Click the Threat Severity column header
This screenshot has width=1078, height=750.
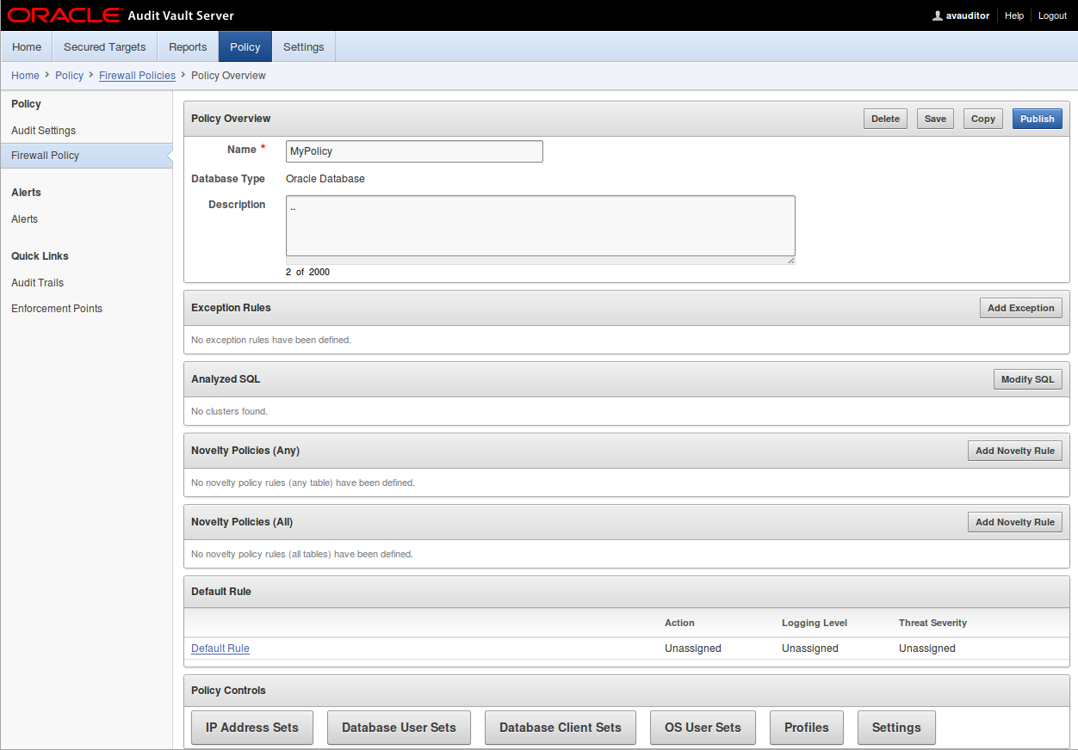pos(932,623)
